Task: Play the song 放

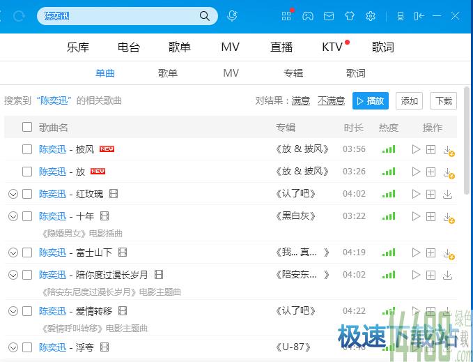Action: [417, 172]
